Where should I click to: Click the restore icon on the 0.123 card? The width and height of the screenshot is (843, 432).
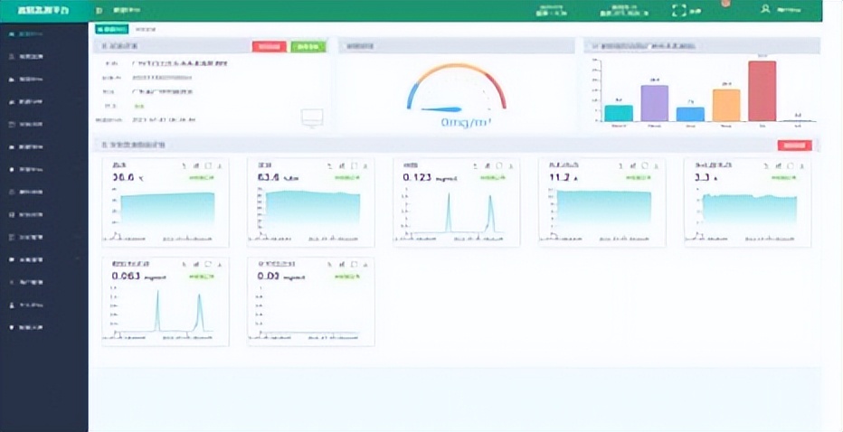[x=499, y=166]
